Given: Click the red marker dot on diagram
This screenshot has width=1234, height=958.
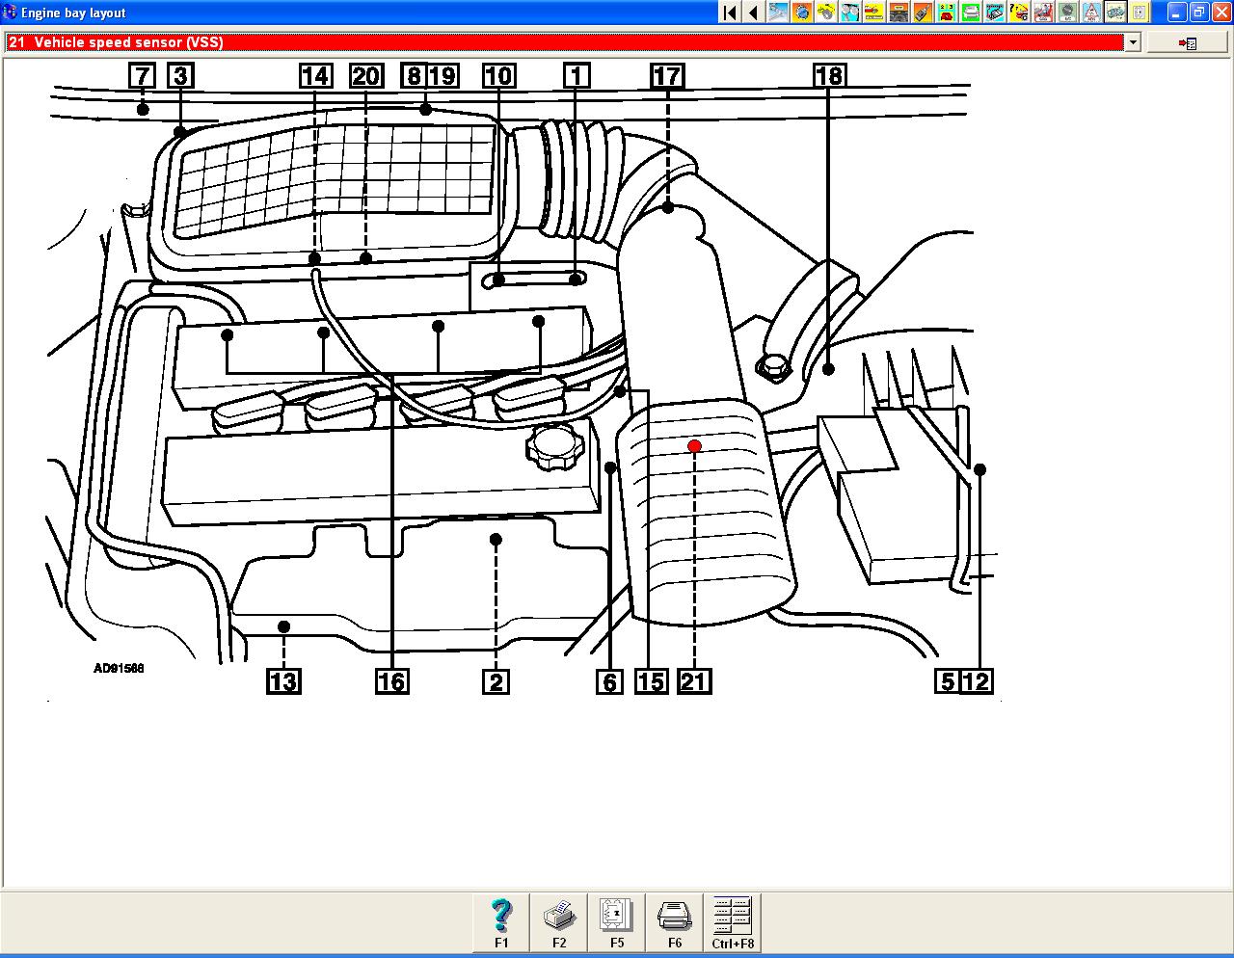Looking at the screenshot, I should [694, 446].
